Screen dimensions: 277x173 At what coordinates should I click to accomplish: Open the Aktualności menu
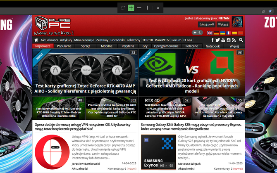[x=49, y=40]
